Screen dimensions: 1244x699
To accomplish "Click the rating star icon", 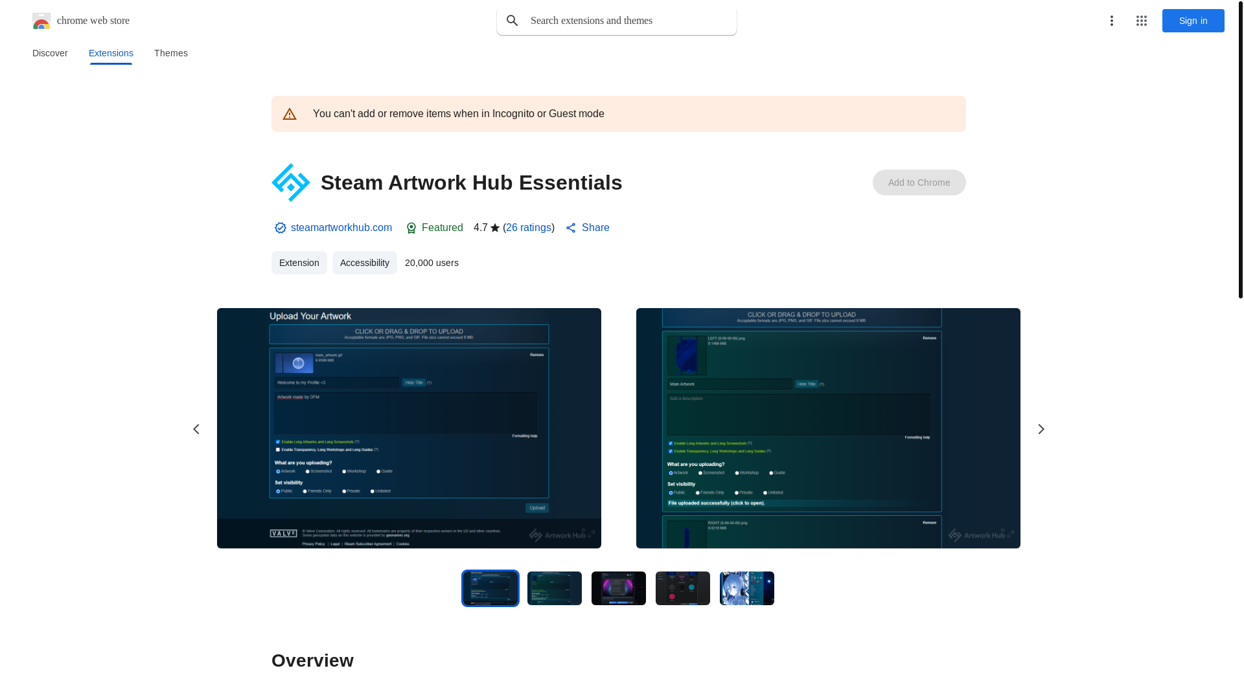I will [495, 228].
